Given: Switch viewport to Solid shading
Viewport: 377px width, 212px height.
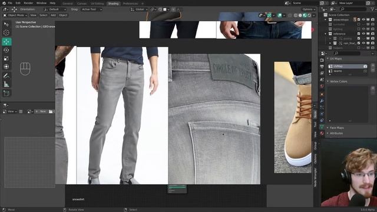Looking at the screenshot, I should (x=300, y=15).
